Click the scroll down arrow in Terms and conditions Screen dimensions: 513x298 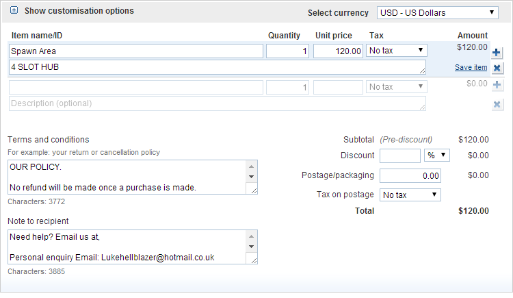(x=251, y=177)
